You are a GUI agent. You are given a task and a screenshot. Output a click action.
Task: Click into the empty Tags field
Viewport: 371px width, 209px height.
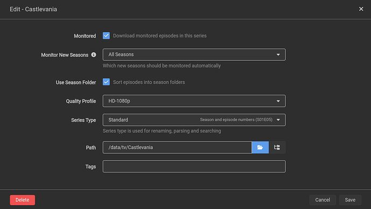point(194,167)
